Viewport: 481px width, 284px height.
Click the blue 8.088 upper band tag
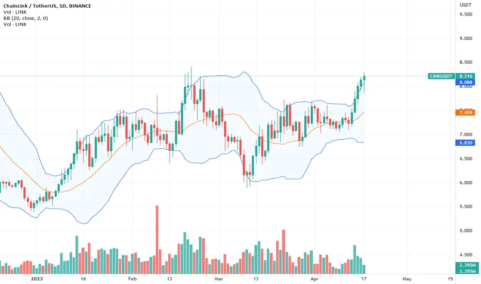click(466, 82)
